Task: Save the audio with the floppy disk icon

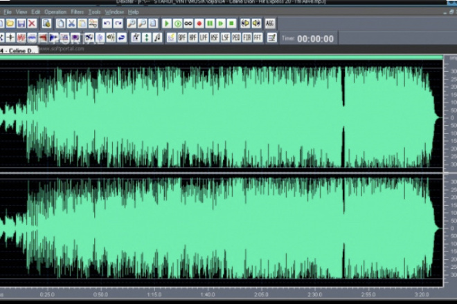Action: click(21, 23)
